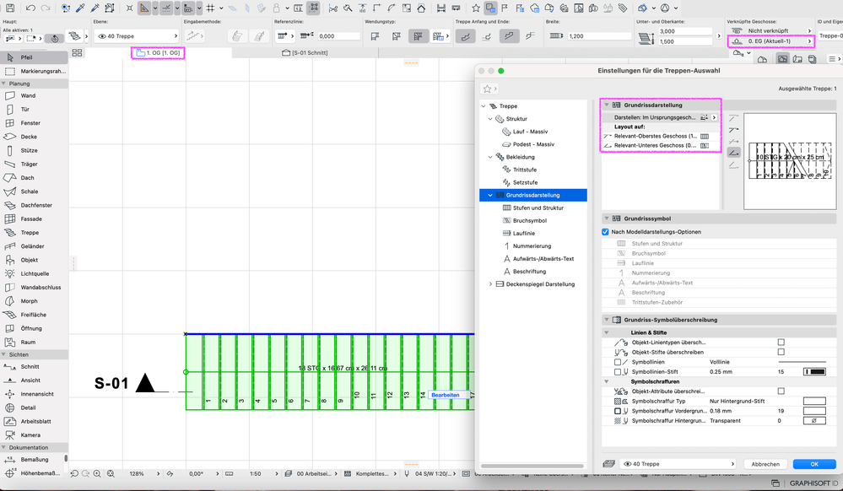Screen dimensions: 843x491
Task: Pick the Morph tool
Action: pos(29,301)
